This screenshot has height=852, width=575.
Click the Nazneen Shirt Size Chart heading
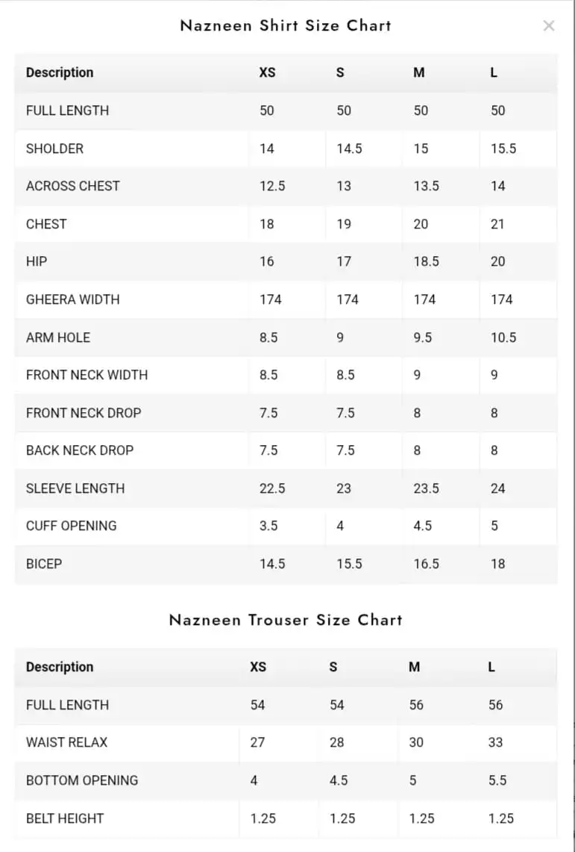286,25
